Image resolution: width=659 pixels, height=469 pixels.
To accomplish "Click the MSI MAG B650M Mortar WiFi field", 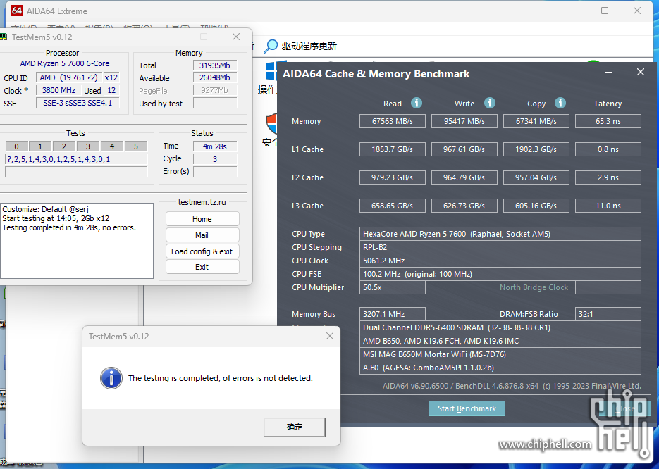I will (500, 354).
